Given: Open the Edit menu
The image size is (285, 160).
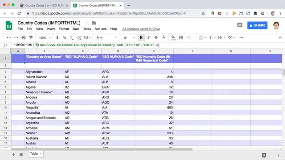Looking at the screenshot, I should pos(29,29).
